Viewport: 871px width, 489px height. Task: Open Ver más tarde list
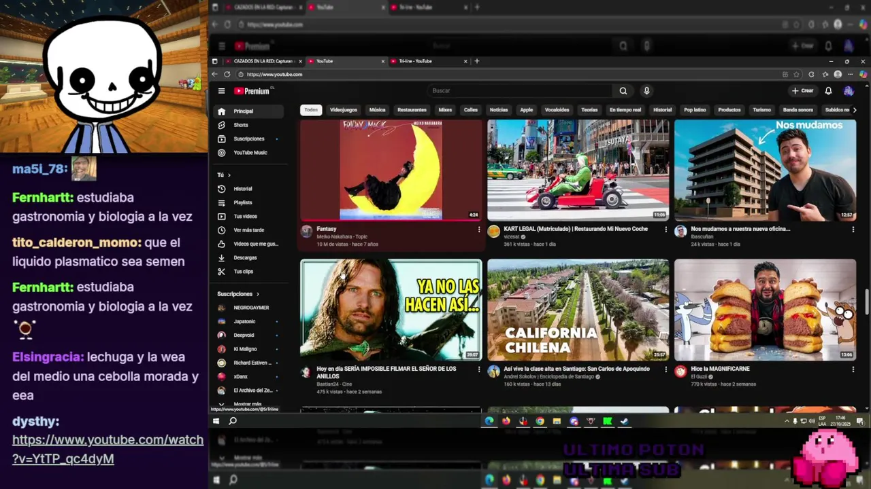[x=250, y=230]
